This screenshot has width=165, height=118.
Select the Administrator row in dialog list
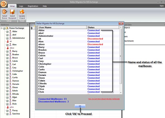point(79,36)
